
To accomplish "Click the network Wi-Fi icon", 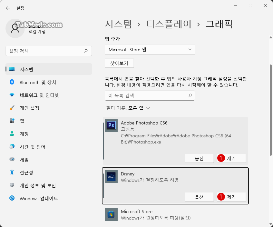I will [12, 95].
